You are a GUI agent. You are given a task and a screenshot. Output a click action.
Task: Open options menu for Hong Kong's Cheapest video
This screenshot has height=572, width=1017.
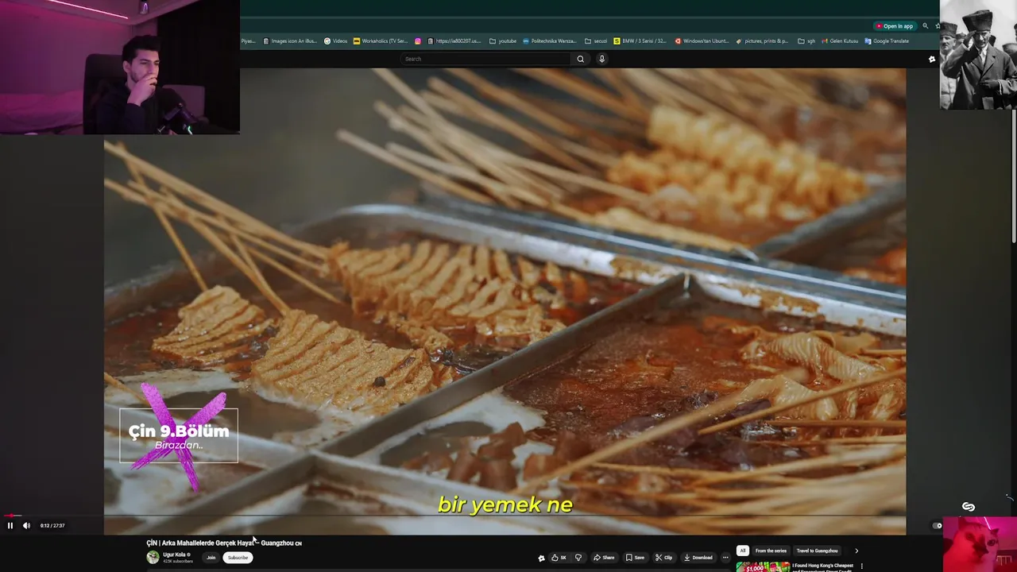pyautogui.click(x=861, y=566)
